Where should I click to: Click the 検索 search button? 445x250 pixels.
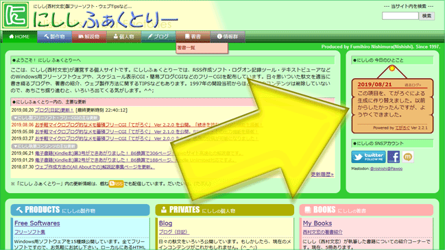pyautogui.click(x=426, y=16)
